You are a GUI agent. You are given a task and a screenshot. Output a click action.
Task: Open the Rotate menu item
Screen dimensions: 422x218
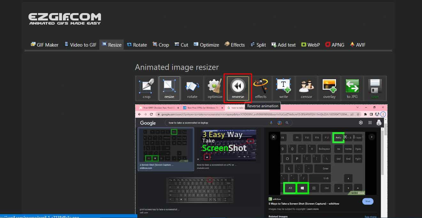point(137,45)
